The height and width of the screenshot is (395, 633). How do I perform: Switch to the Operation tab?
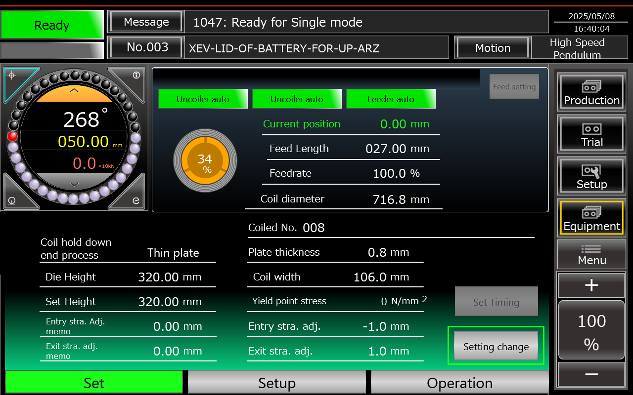(x=459, y=383)
